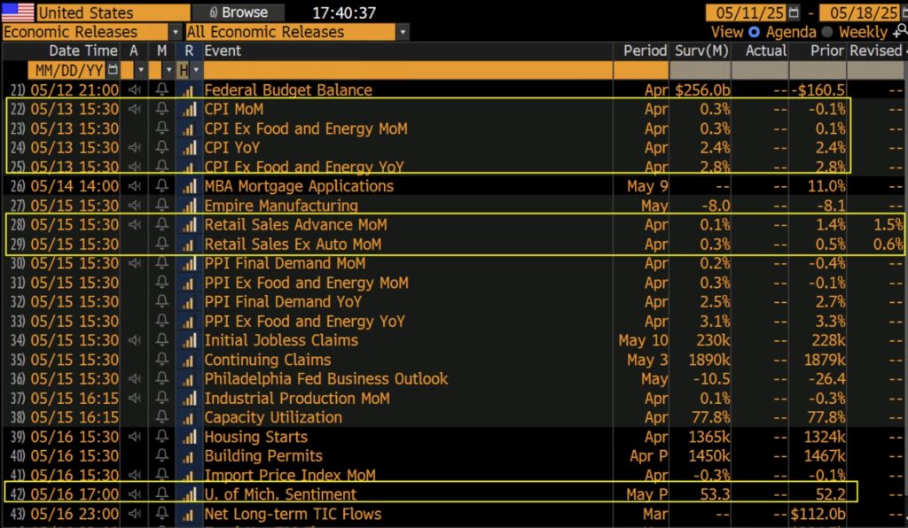Click the alert speaker icon for CPI MoM
Viewport: 908px width, 528px height.
pyautogui.click(x=134, y=109)
